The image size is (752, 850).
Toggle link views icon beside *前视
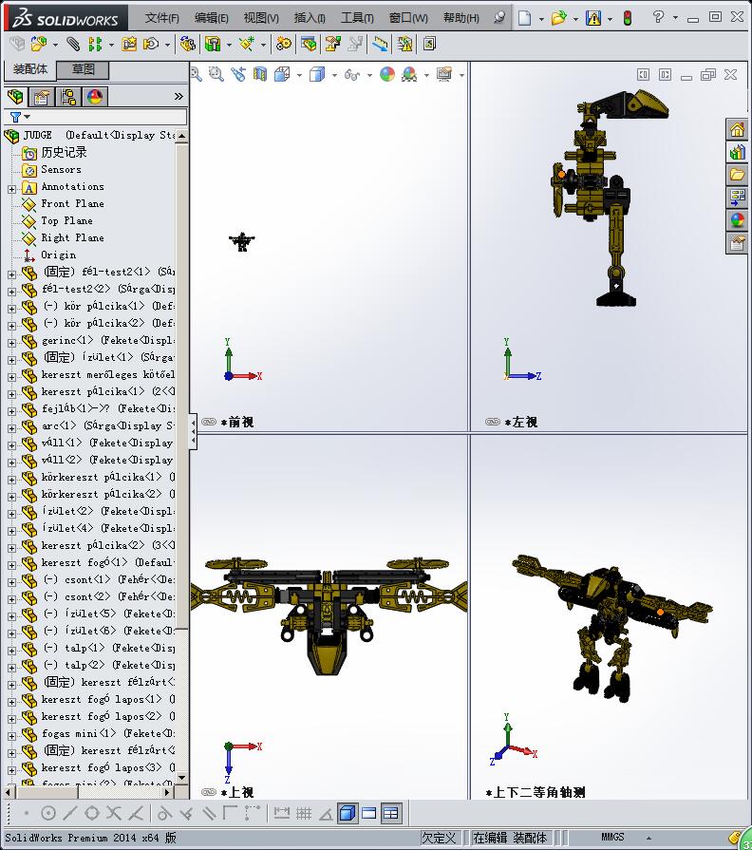(x=209, y=422)
